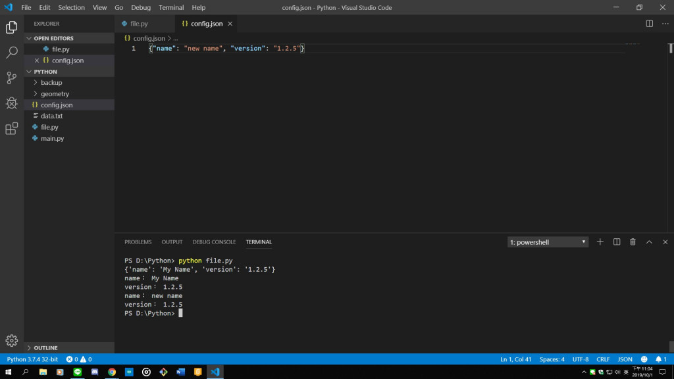
Task: Open LINE app from taskbar
Action: point(78,372)
